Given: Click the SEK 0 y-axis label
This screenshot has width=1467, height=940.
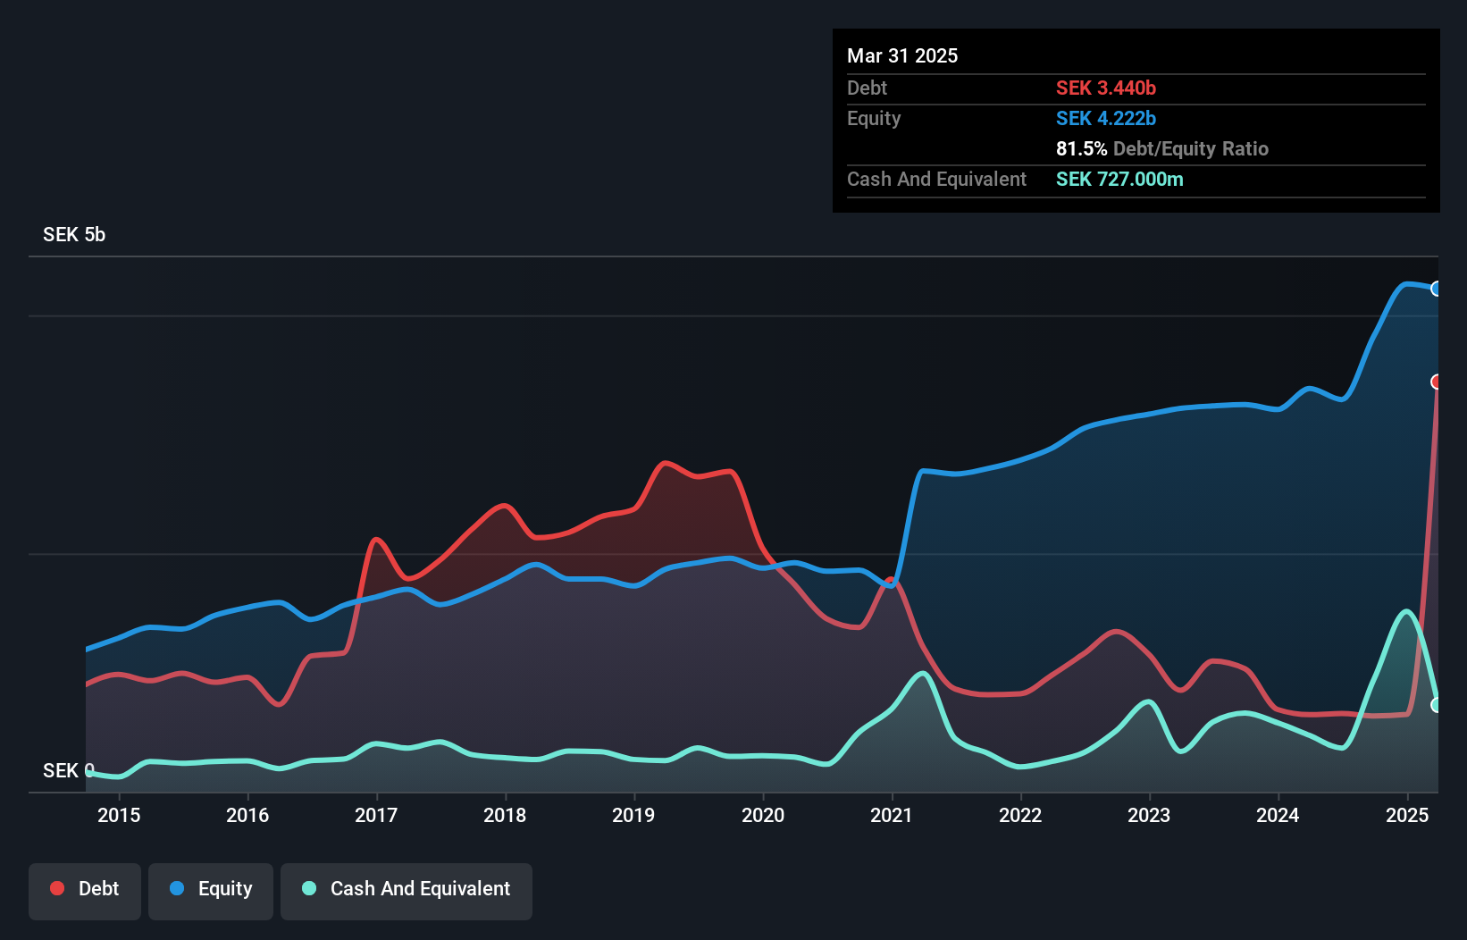Looking at the screenshot, I should [x=68, y=771].
